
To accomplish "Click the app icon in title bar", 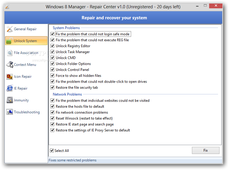I will pyautogui.click(x=7, y=7).
